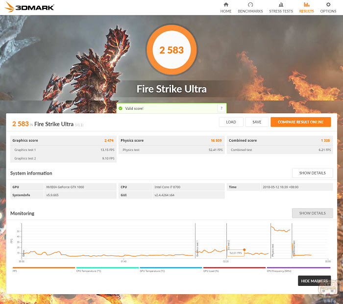Toggle the blue GPU Temperature legend line
This screenshot has height=304, width=343.
pyautogui.click(x=171, y=268)
